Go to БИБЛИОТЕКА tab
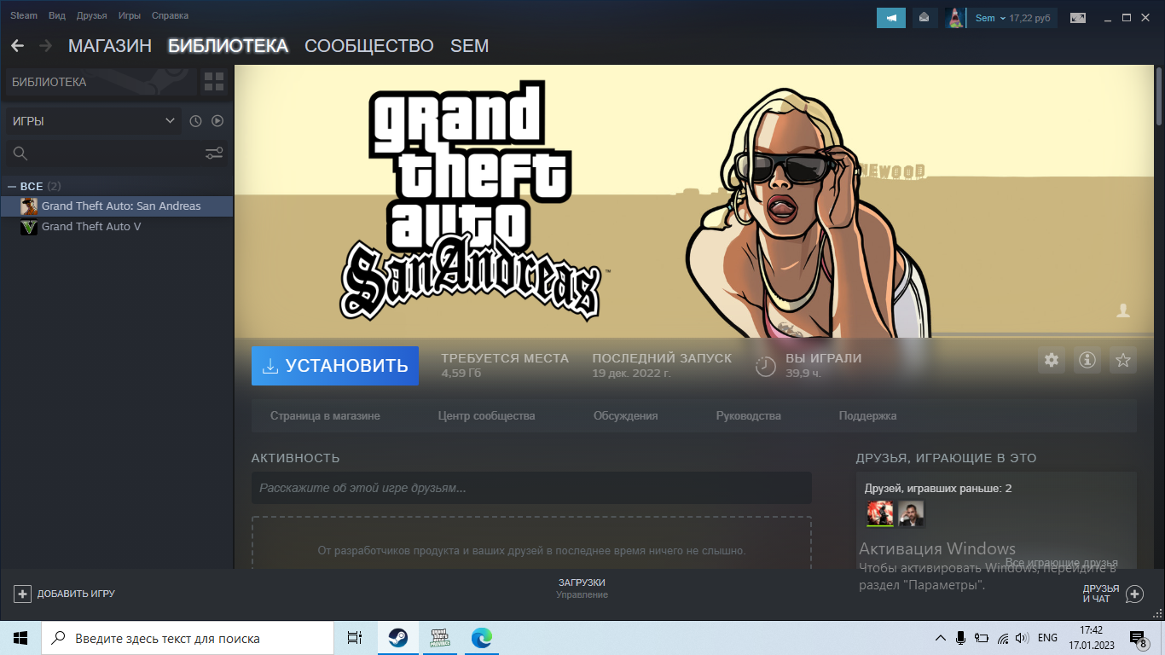Screen dimensions: 1165x655 (228, 46)
